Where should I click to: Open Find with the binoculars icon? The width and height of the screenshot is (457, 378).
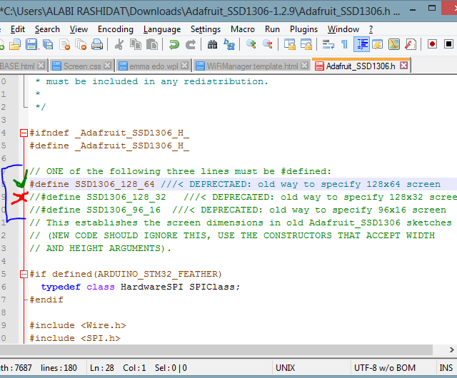click(212, 44)
